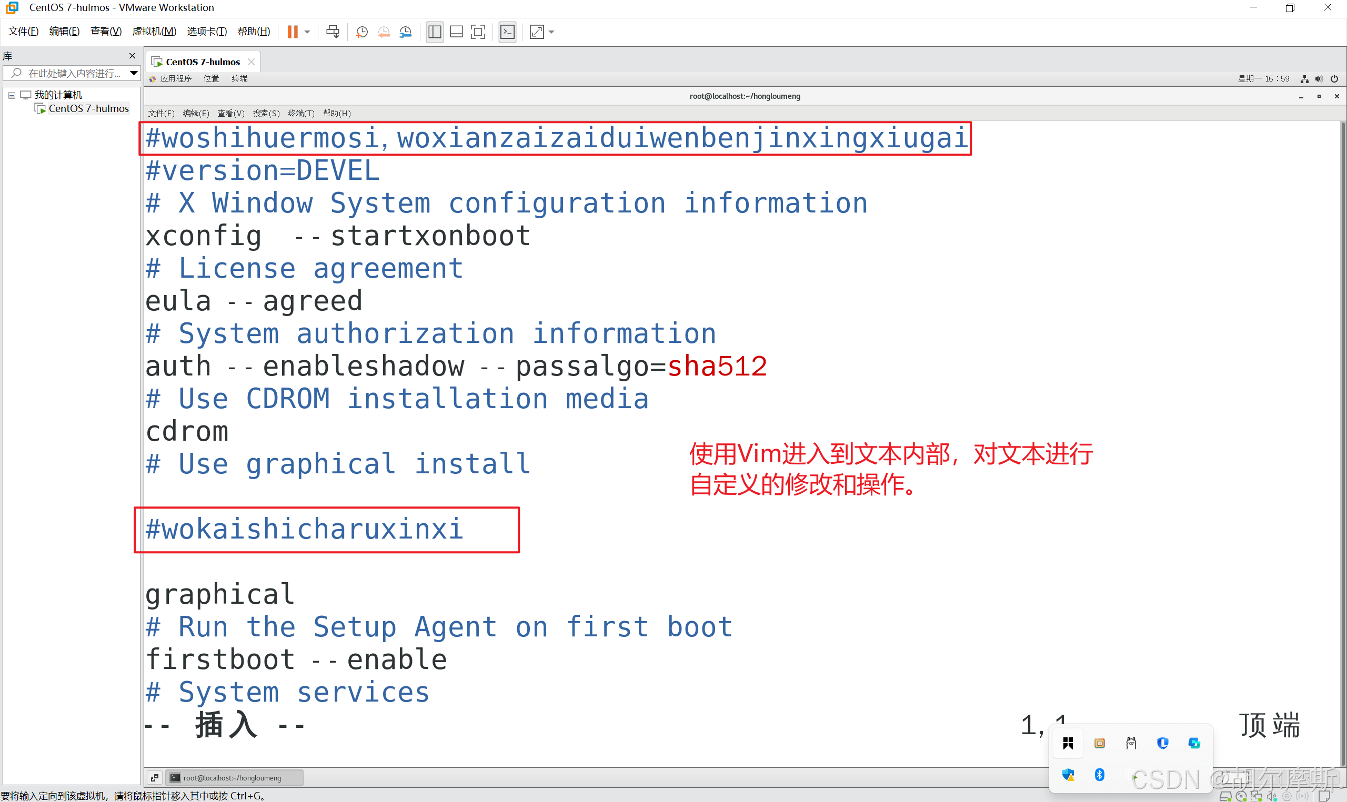The height and width of the screenshot is (802, 1347).
Task: Click the console view terminal icon
Action: pyautogui.click(x=507, y=32)
